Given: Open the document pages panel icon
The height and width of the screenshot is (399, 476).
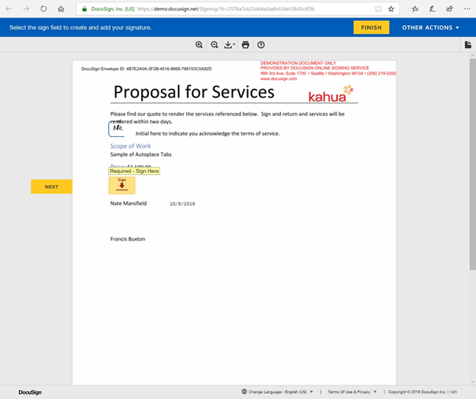Looking at the screenshot, I should [x=468, y=45].
